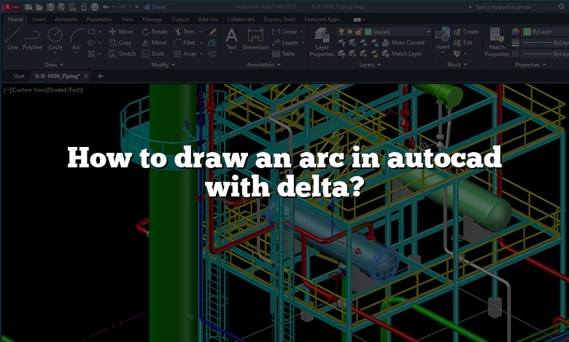Switch to the View ribbon tab
This screenshot has width=569, height=342.
[x=128, y=19]
